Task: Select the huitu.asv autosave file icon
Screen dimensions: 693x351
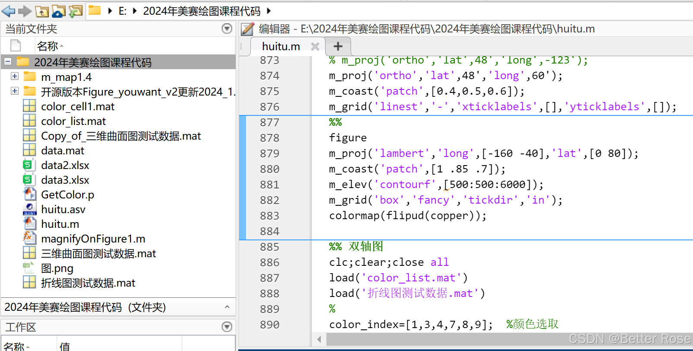Action: 29,209
